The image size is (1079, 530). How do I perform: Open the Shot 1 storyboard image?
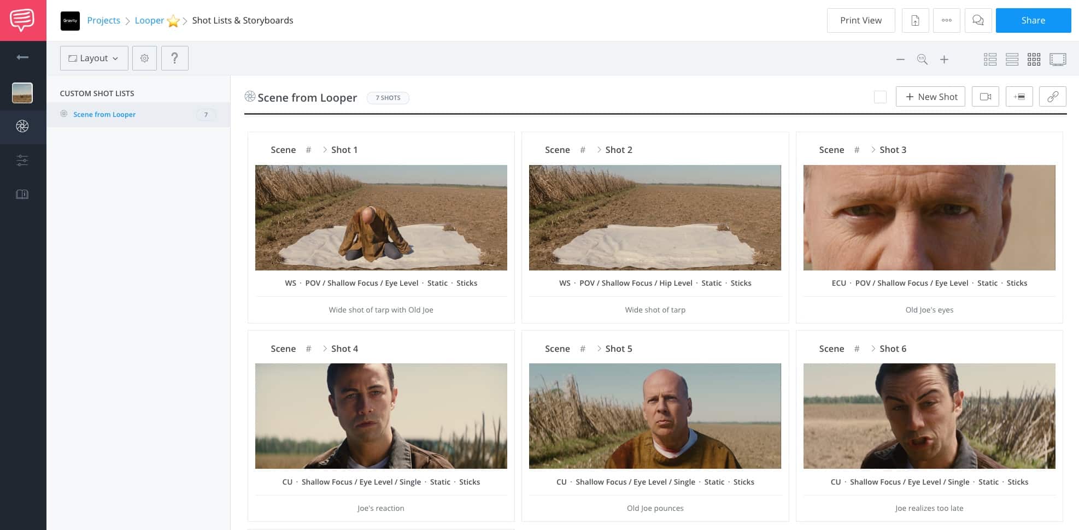pyautogui.click(x=381, y=217)
